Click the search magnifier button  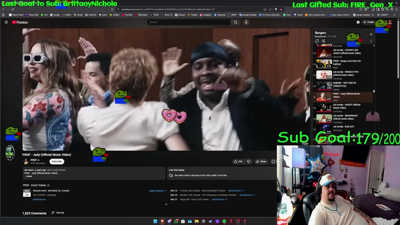236,22
